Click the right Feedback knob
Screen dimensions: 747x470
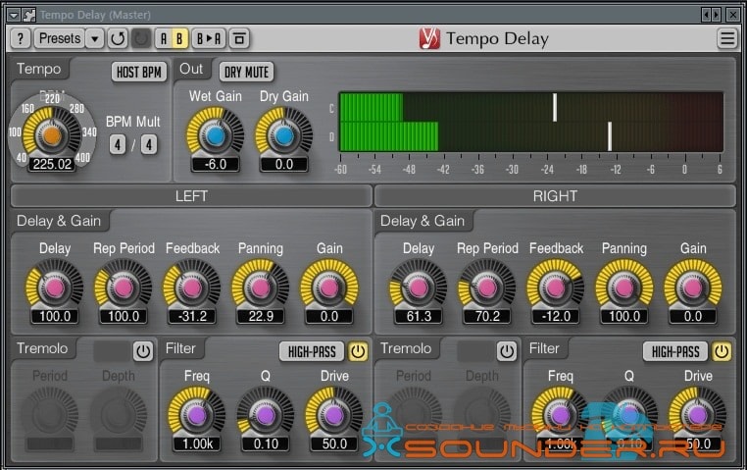556,287
